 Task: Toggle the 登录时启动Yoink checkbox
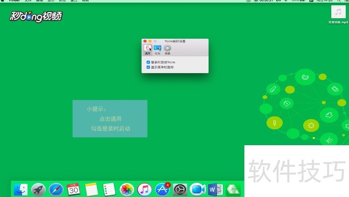[148, 62]
